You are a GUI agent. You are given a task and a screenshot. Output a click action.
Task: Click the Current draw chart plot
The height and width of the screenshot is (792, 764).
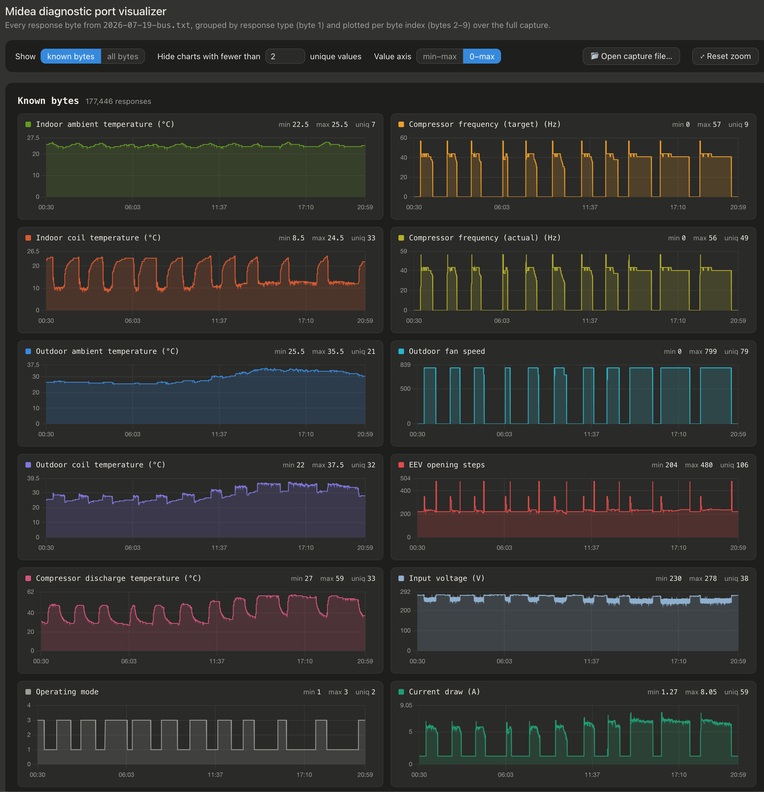[x=579, y=735]
